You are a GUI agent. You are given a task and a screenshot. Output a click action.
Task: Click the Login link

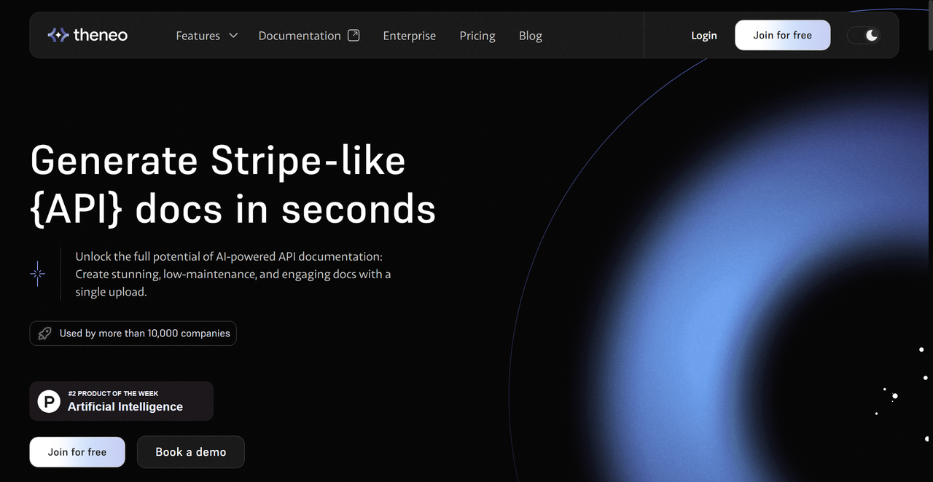(704, 35)
